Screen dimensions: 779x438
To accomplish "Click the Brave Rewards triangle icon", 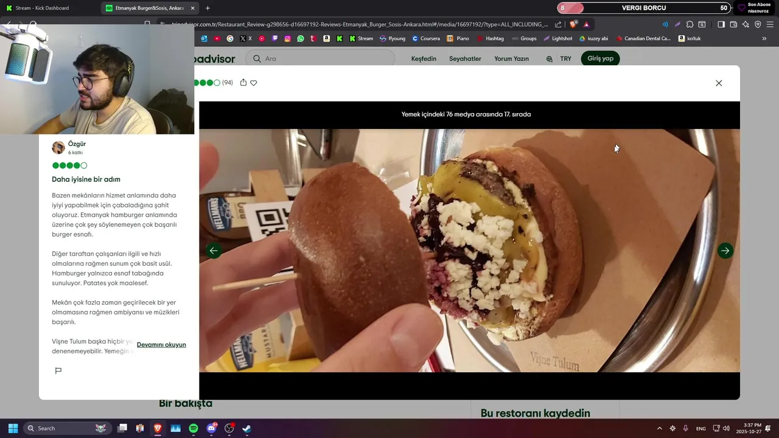I will pos(586,24).
